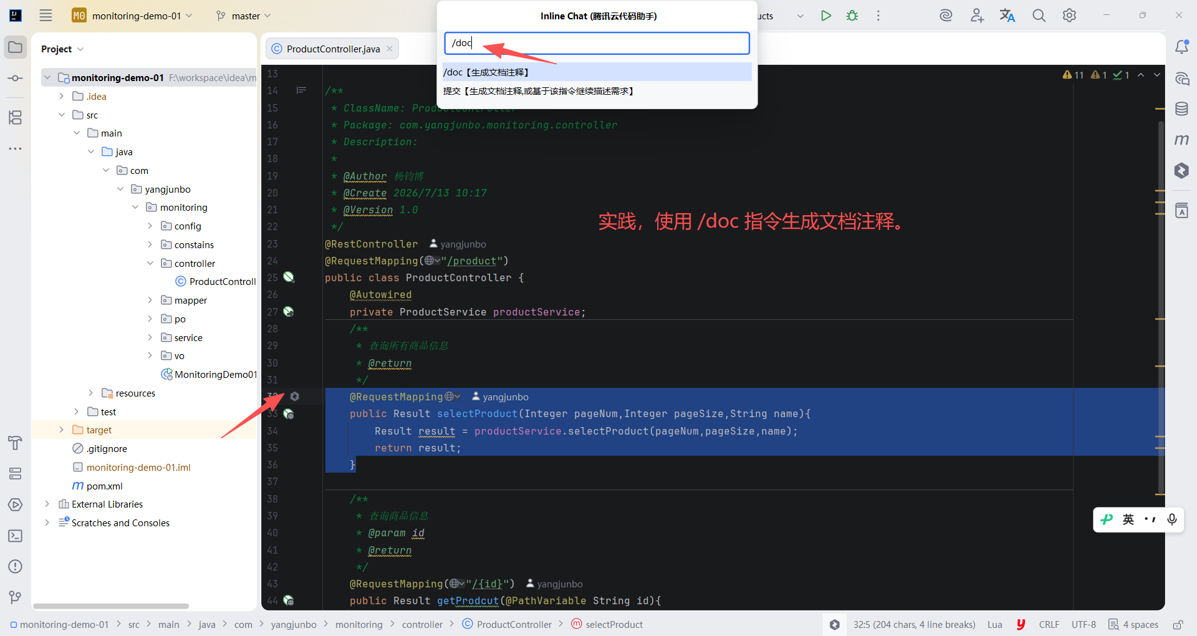
Task: Open the Commit tool window icon
Action: tap(16, 78)
